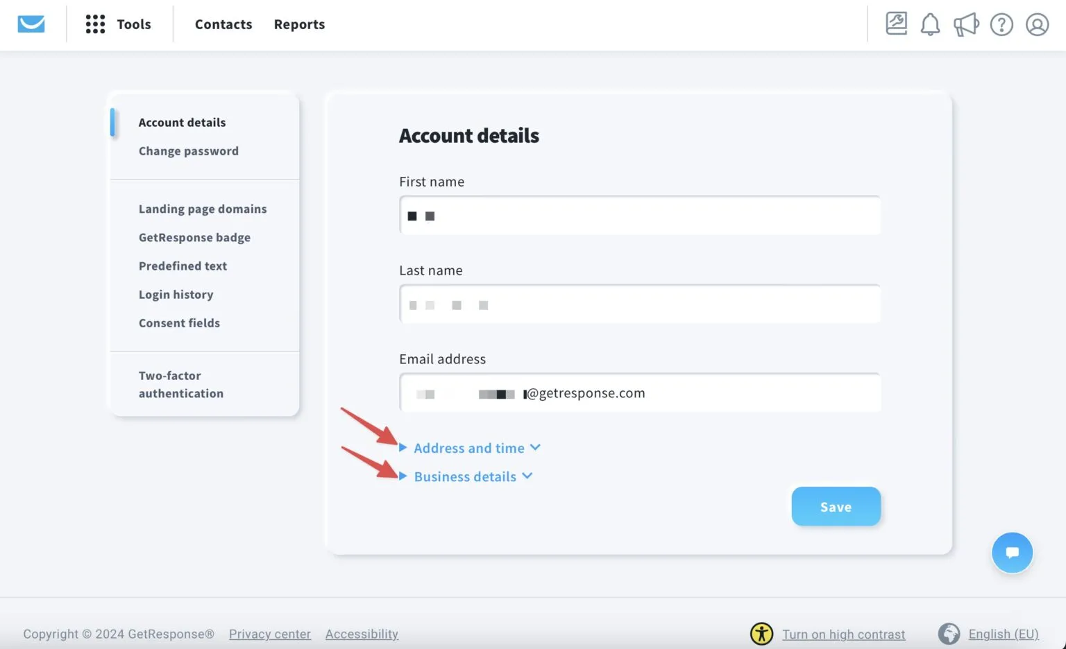Open Login history settings
The image size is (1066, 649).
coord(176,294)
